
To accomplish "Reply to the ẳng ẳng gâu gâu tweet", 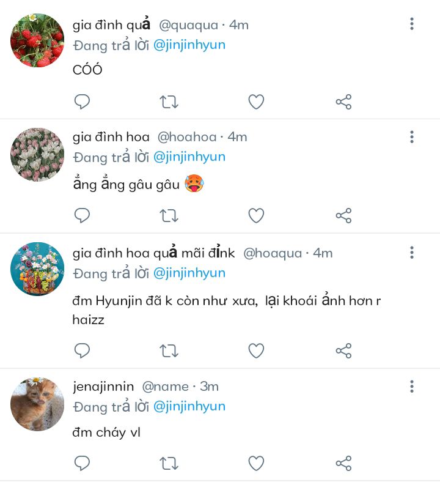I will [82, 215].
